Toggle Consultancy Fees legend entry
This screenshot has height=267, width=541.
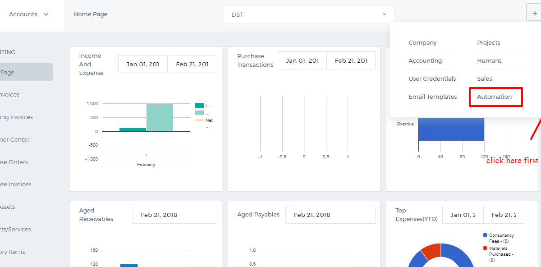[x=499, y=238]
